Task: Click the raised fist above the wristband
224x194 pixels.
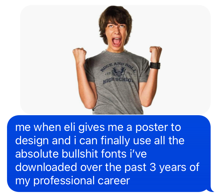Action: 156,54
